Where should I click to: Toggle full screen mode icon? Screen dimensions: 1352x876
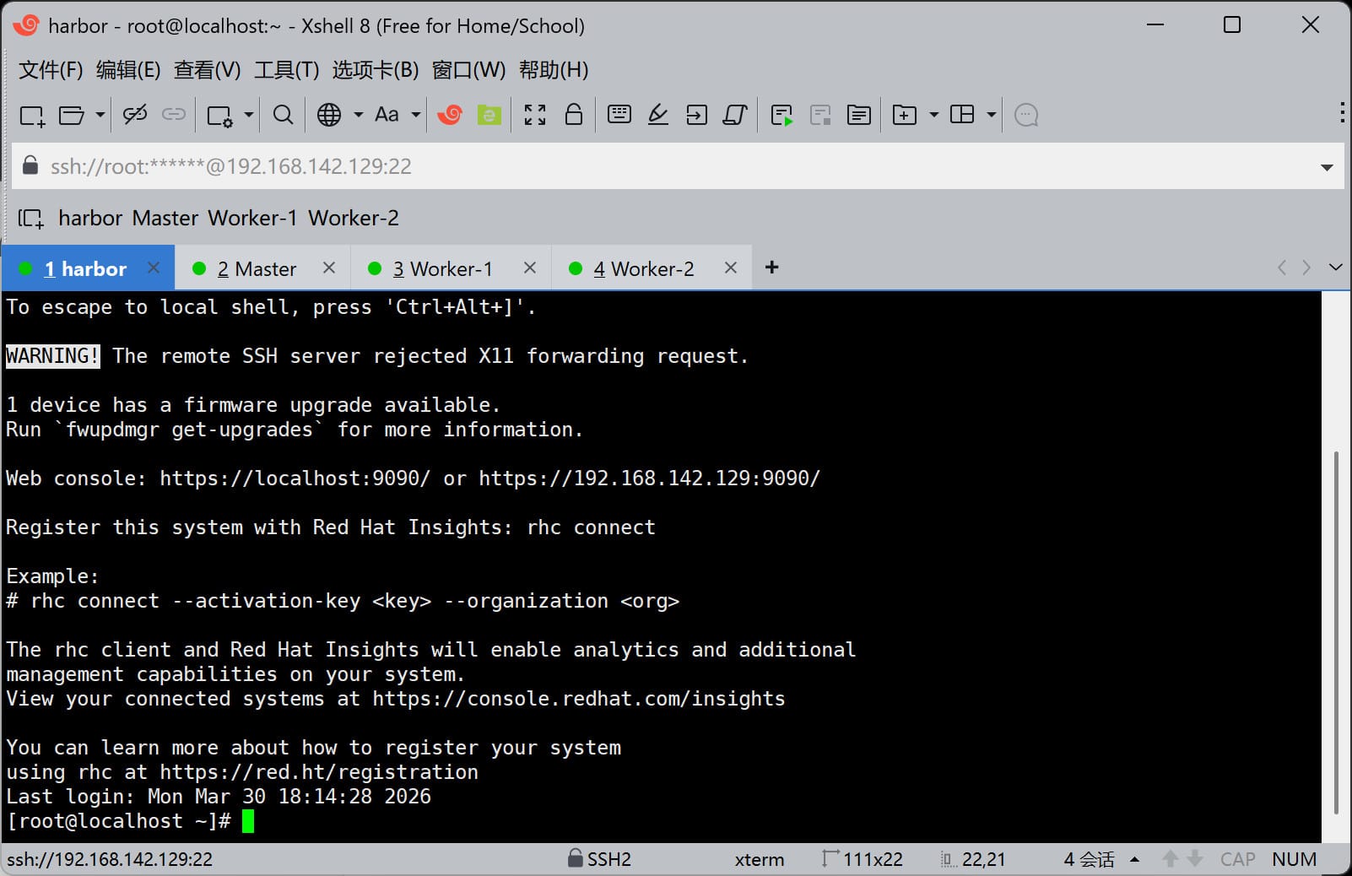[x=535, y=115]
